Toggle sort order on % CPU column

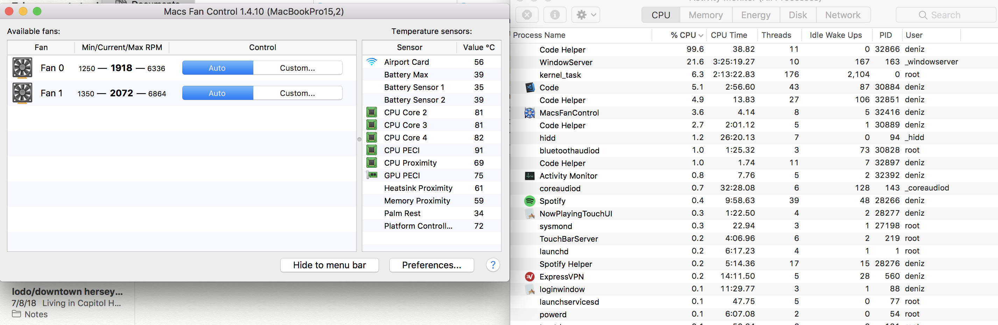686,35
